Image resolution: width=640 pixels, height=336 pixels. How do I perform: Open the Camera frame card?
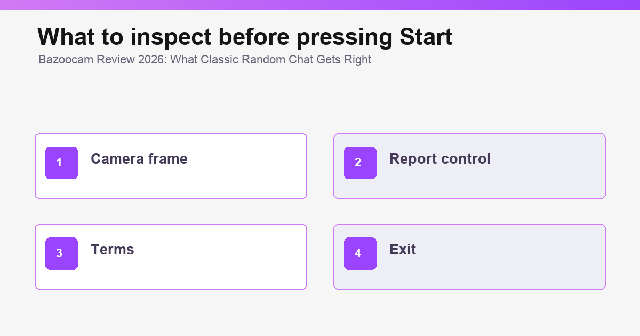(x=171, y=166)
